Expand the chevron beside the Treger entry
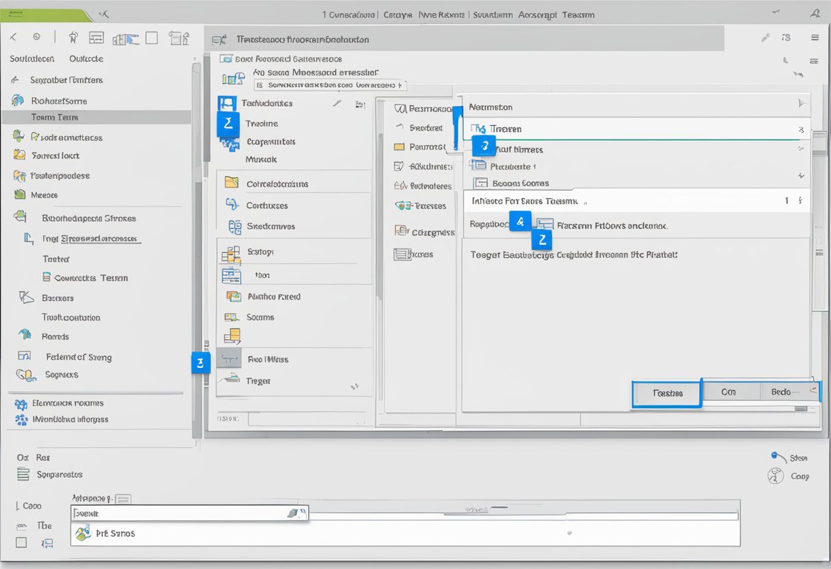 (x=355, y=385)
